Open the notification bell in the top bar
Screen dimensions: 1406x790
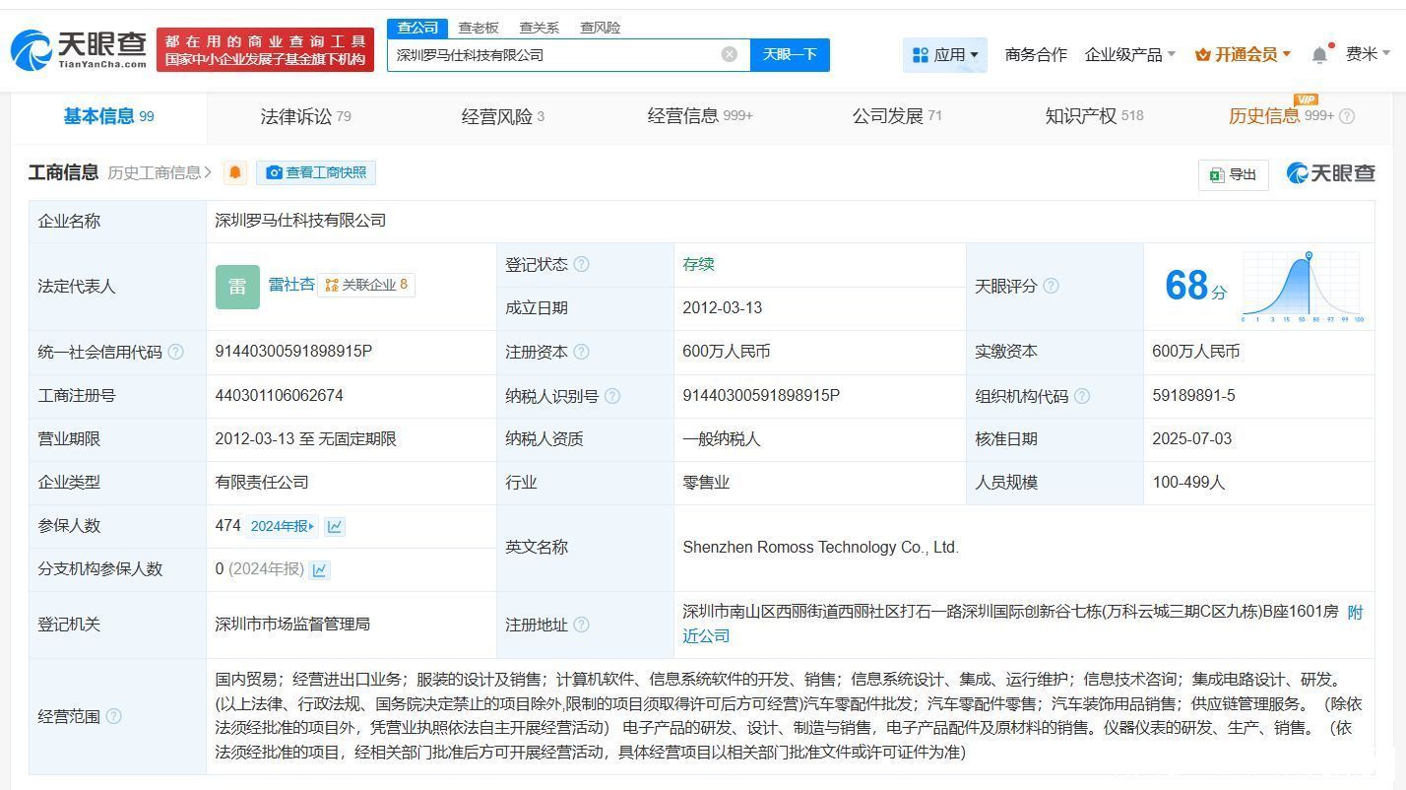1319,55
